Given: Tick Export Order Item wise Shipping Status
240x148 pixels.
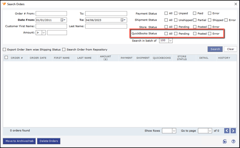Looking at the screenshot, I should (x=5, y=50).
